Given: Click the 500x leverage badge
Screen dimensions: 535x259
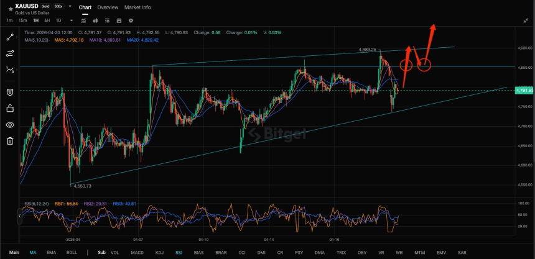Looking at the screenshot, I should 57,6.
